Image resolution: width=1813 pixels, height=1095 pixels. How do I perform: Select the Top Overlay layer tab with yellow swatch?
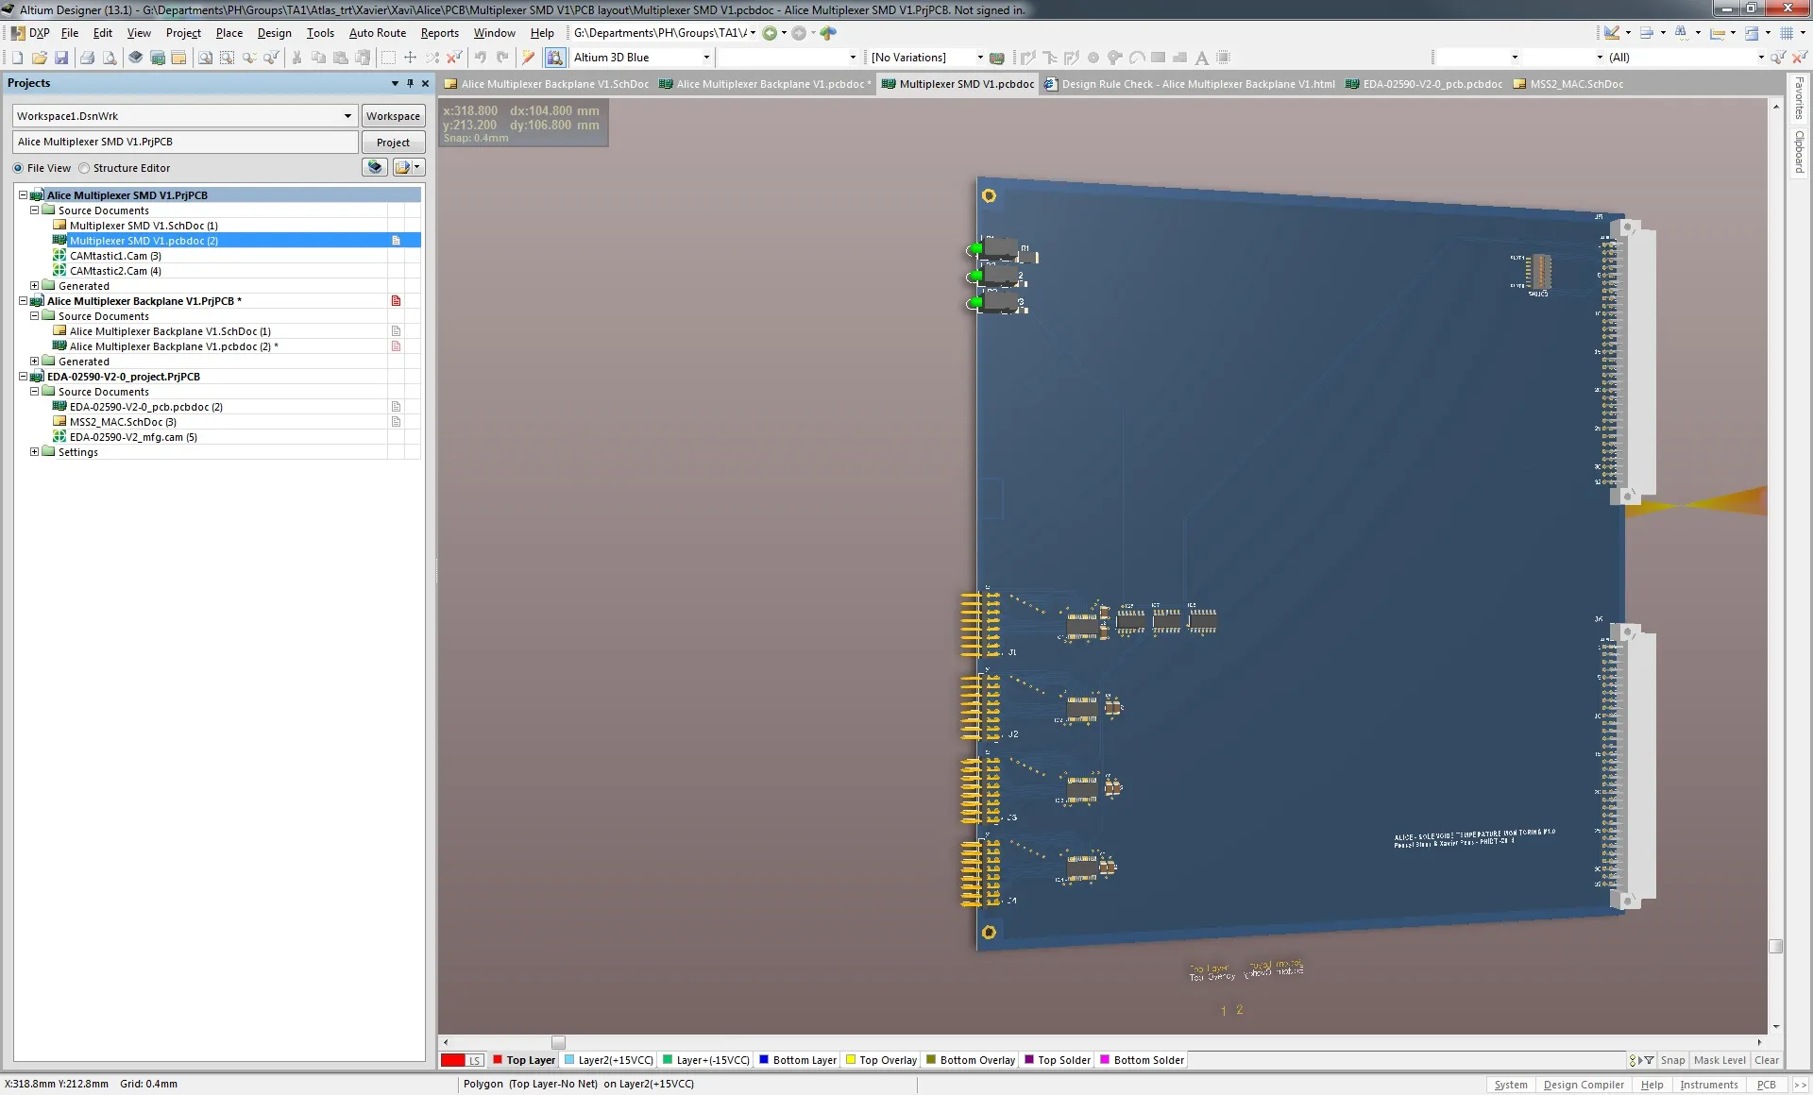coord(882,1060)
